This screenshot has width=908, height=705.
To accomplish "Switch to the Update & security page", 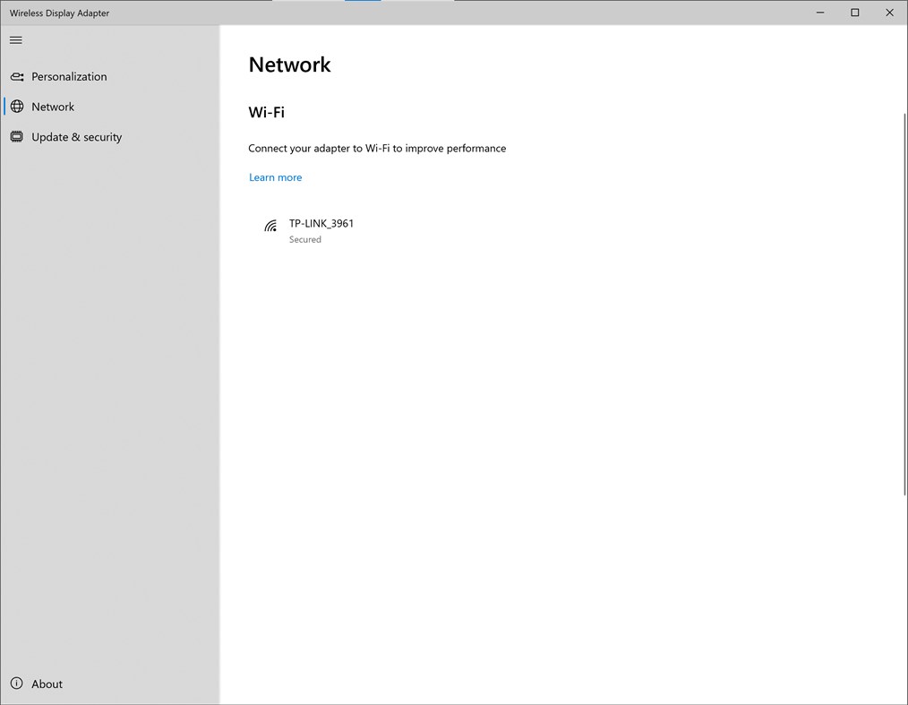I will [x=76, y=136].
